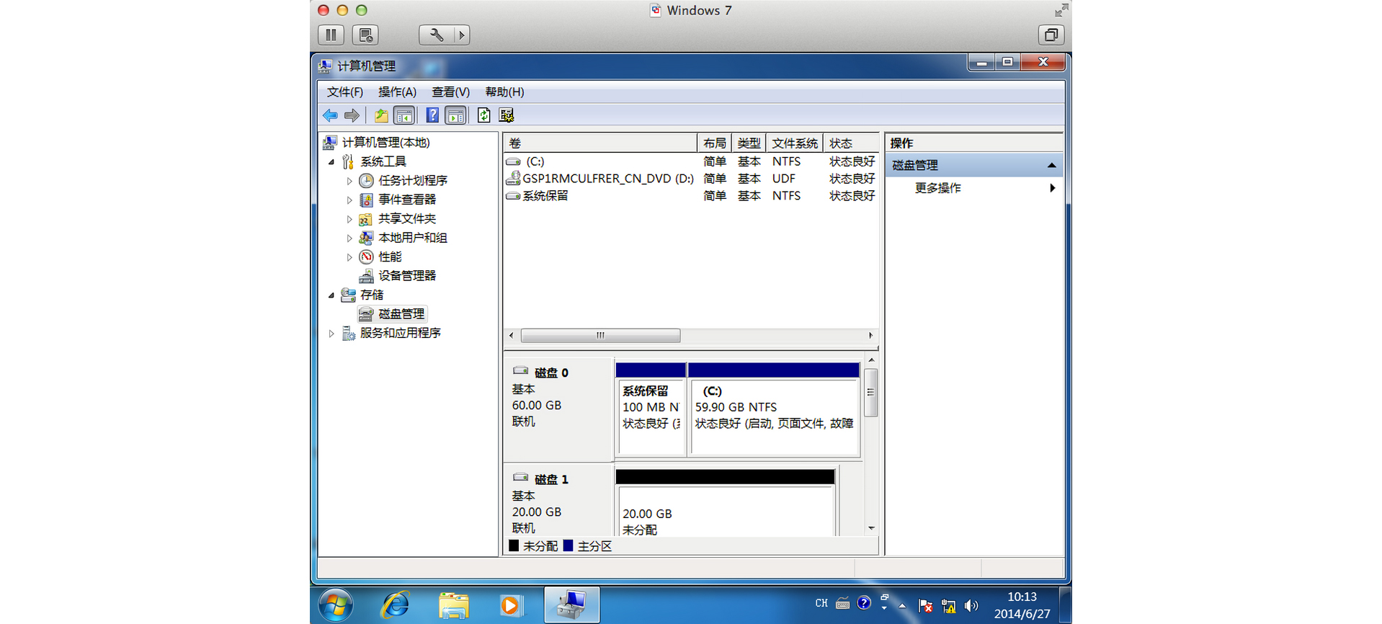Show hidden tray icons arrow
Viewport: 1382px width, 624px height.
point(902,606)
